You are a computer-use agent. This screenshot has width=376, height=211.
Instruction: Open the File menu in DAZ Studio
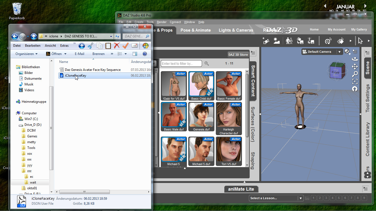121,22
